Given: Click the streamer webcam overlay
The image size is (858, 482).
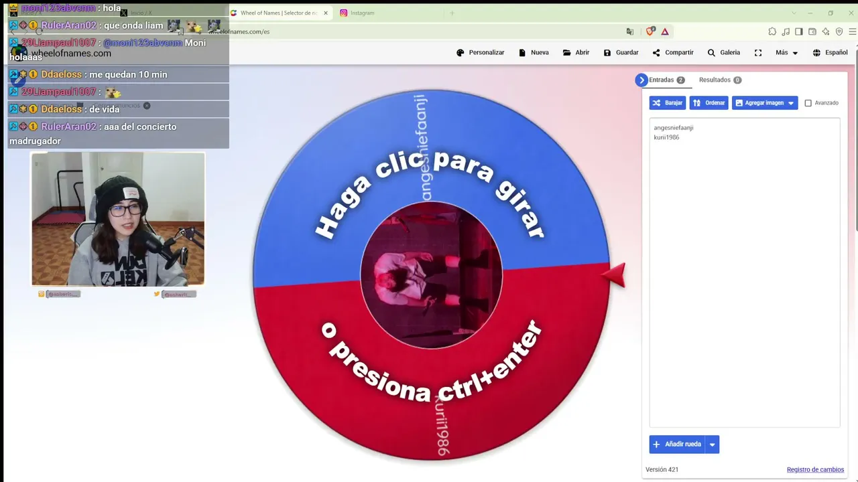Looking at the screenshot, I should coord(118,219).
